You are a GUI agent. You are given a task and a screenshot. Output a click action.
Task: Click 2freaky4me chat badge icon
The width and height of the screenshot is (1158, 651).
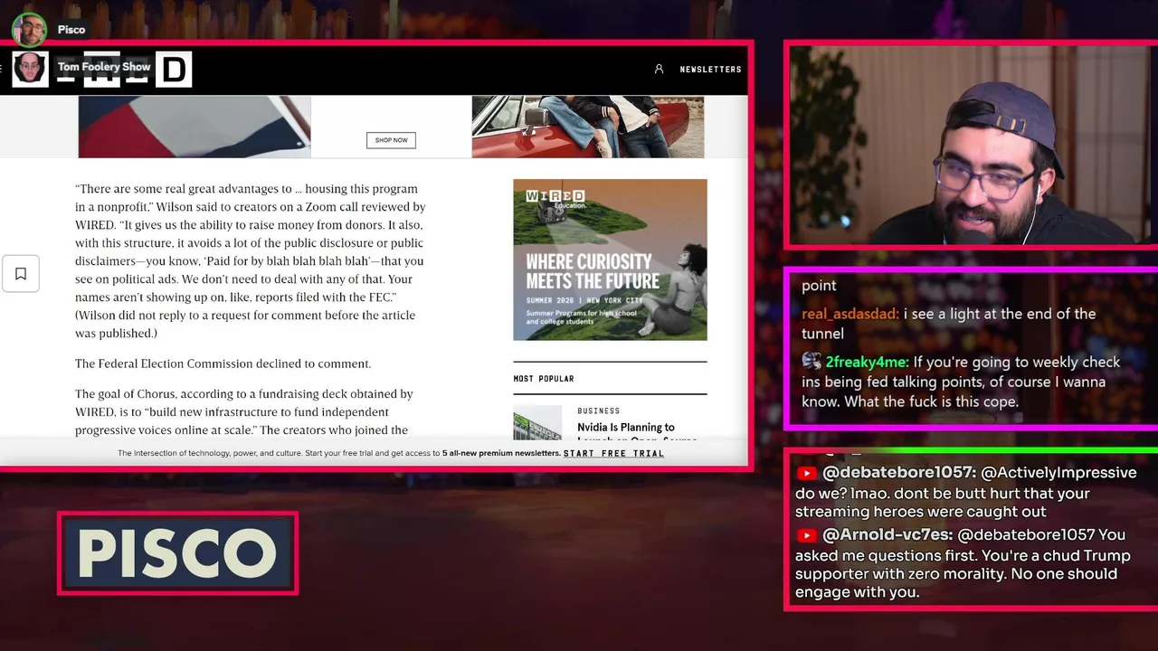click(x=812, y=361)
